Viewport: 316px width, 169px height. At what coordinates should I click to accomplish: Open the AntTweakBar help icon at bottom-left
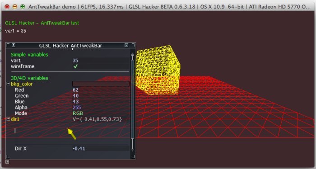7,162
